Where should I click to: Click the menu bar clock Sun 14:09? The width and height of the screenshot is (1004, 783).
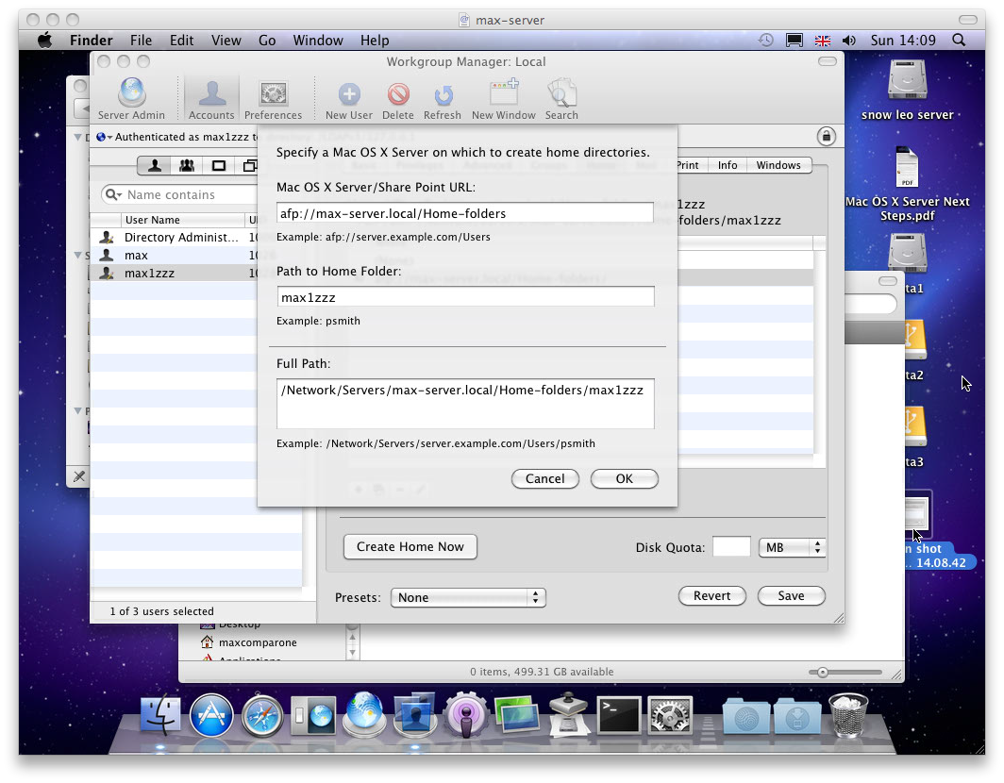point(903,41)
